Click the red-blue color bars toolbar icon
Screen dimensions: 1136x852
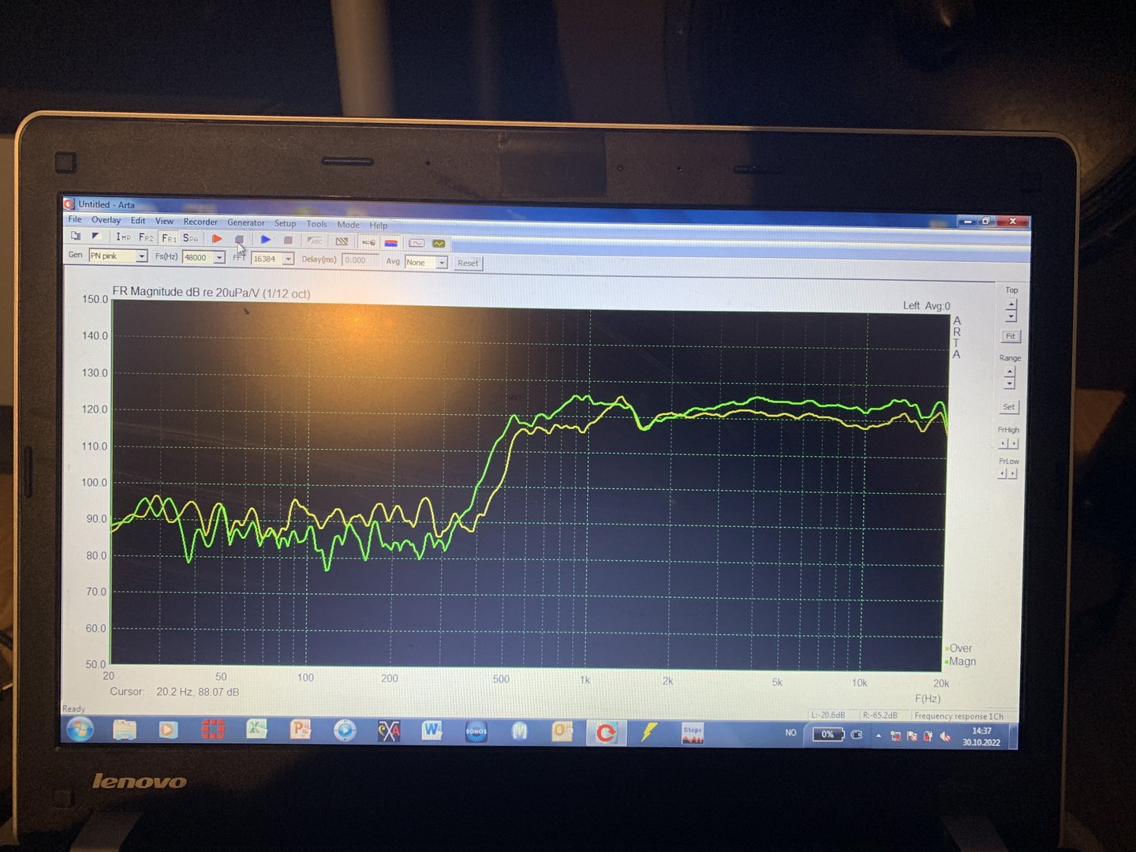coord(391,243)
